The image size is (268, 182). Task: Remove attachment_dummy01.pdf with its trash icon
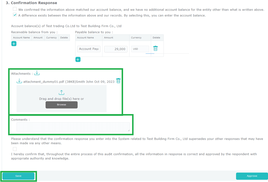[118, 81]
